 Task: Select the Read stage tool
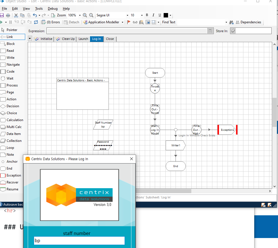coord(10,51)
